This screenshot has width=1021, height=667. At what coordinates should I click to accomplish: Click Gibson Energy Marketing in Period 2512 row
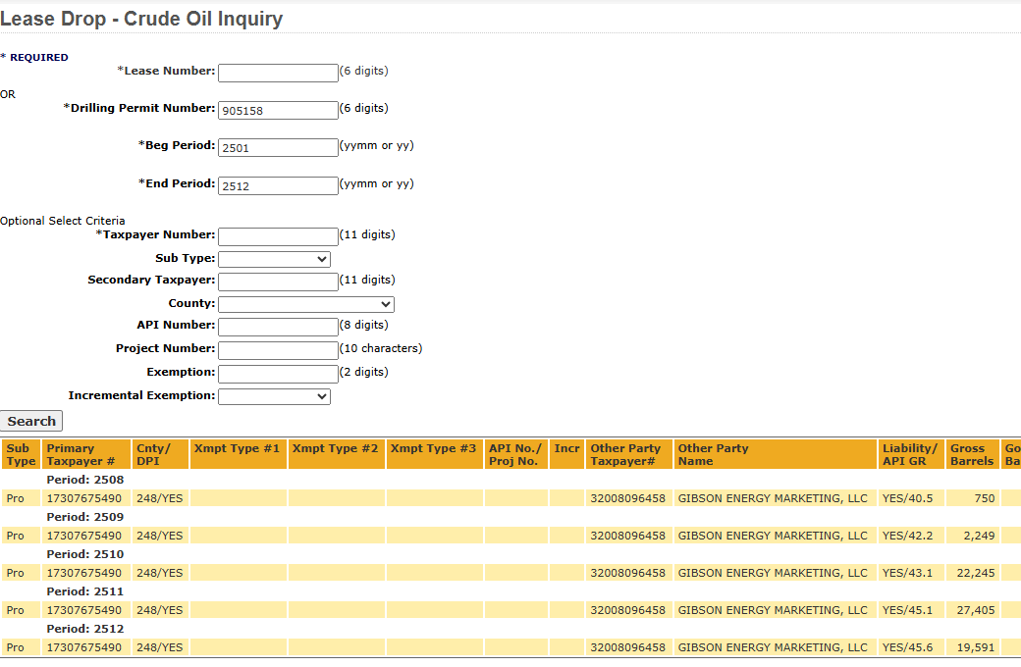pyautogui.click(x=773, y=647)
